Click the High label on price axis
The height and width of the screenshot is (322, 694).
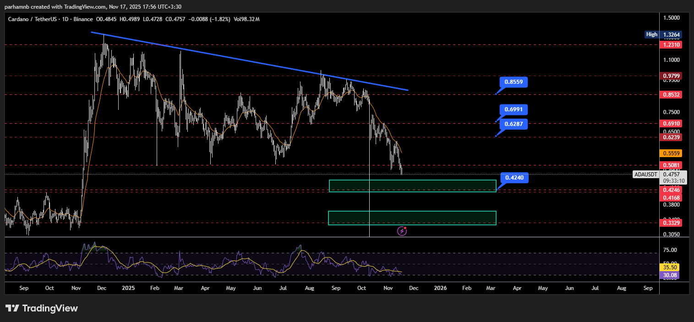pos(651,34)
